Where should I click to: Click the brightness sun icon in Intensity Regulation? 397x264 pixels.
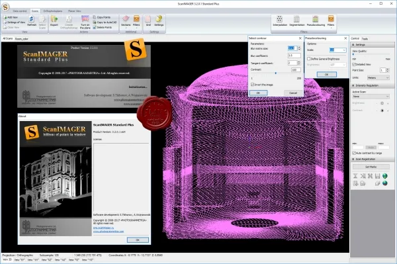coord(382,103)
